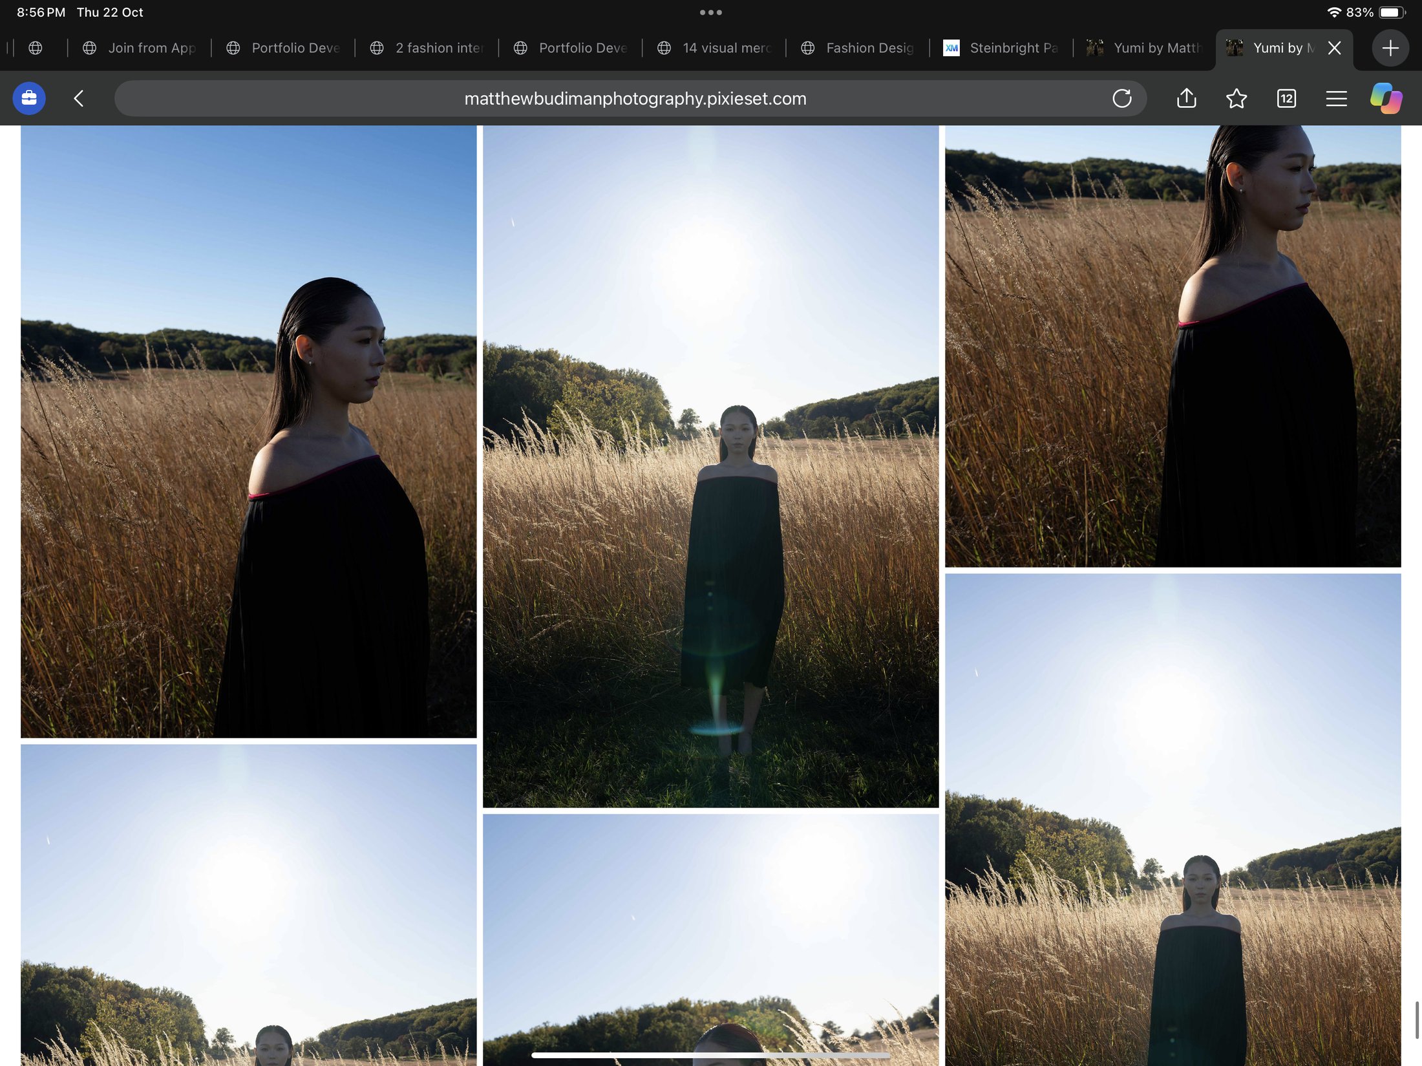The height and width of the screenshot is (1066, 1422).
Task: Bookmark page with the star icon
Action: [1236, 98]
